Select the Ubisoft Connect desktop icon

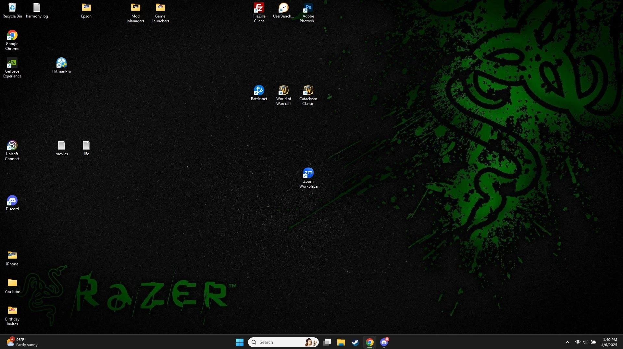(x=12, y=151)
